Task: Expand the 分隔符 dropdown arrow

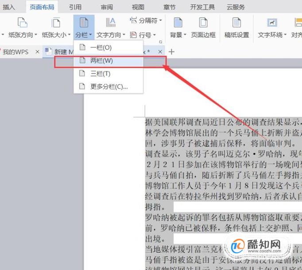Action: [x=161, y=20]
